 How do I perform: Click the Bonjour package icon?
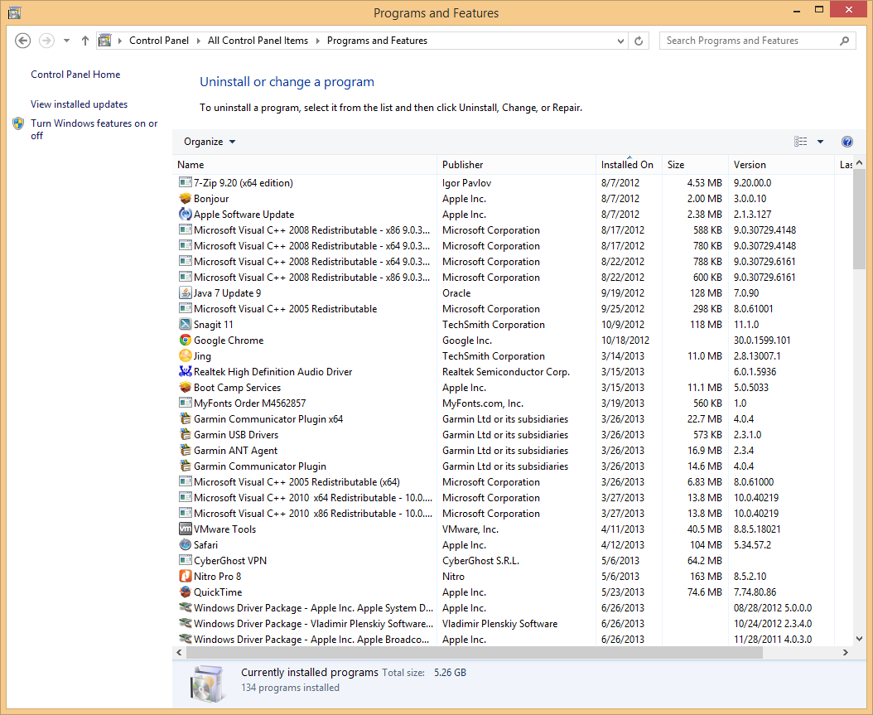point(185,198)
